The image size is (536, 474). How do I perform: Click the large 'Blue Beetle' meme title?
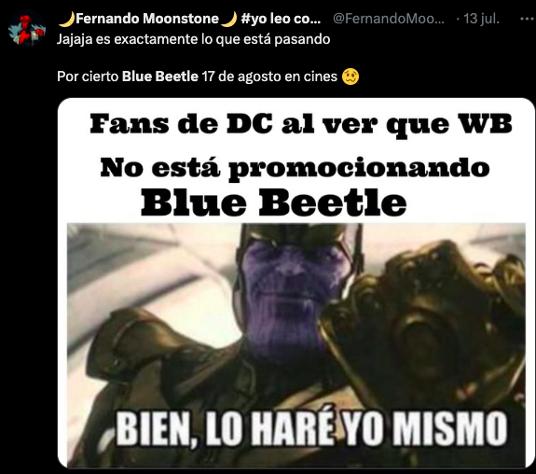(273, 203)
